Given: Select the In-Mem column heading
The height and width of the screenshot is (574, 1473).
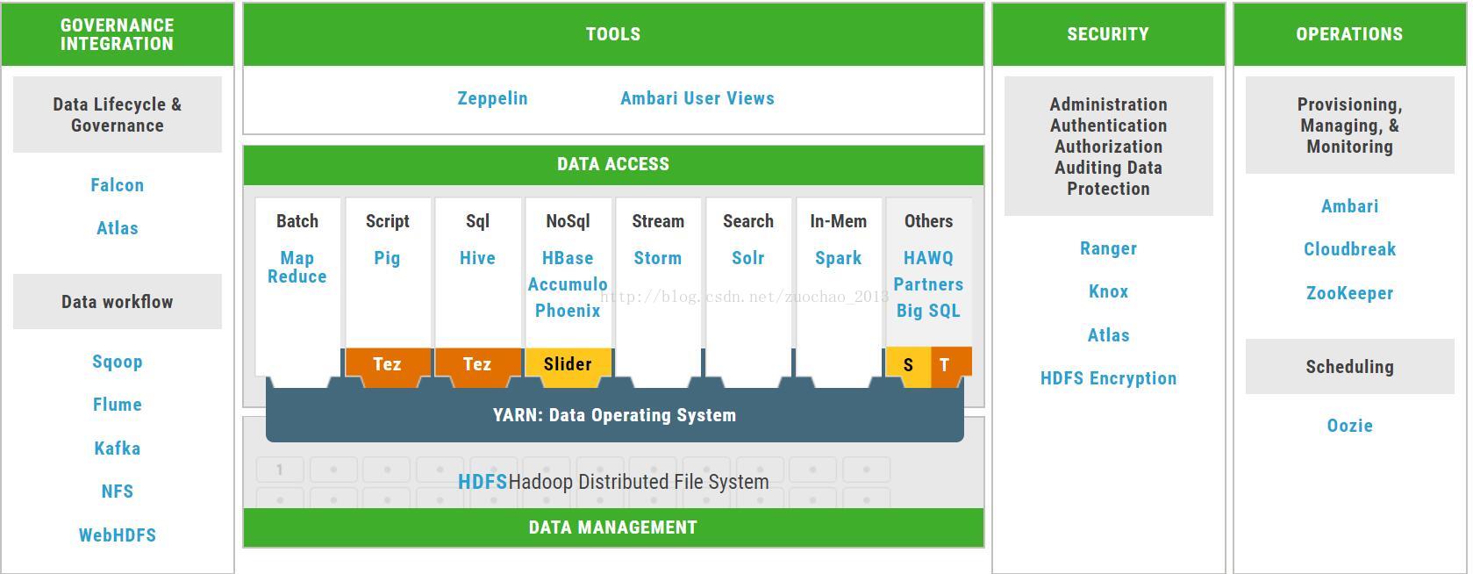Looking at the screenshot, I should (839, 221).
